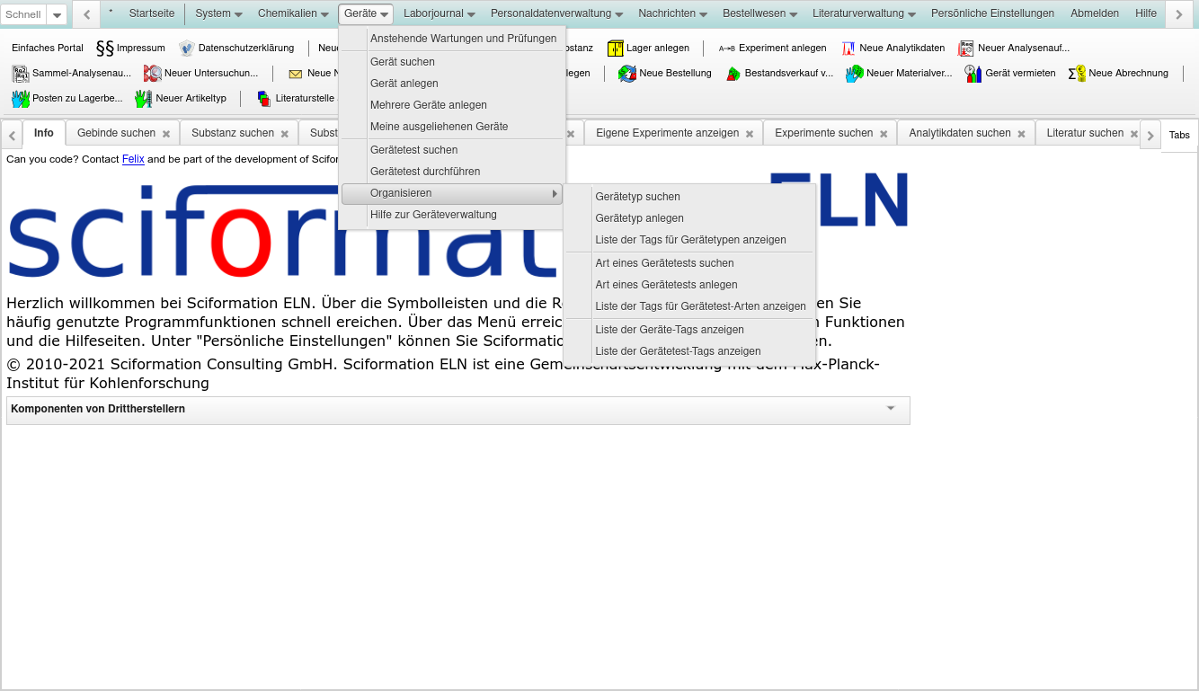Click the Gerät vermieten icon

973,74
